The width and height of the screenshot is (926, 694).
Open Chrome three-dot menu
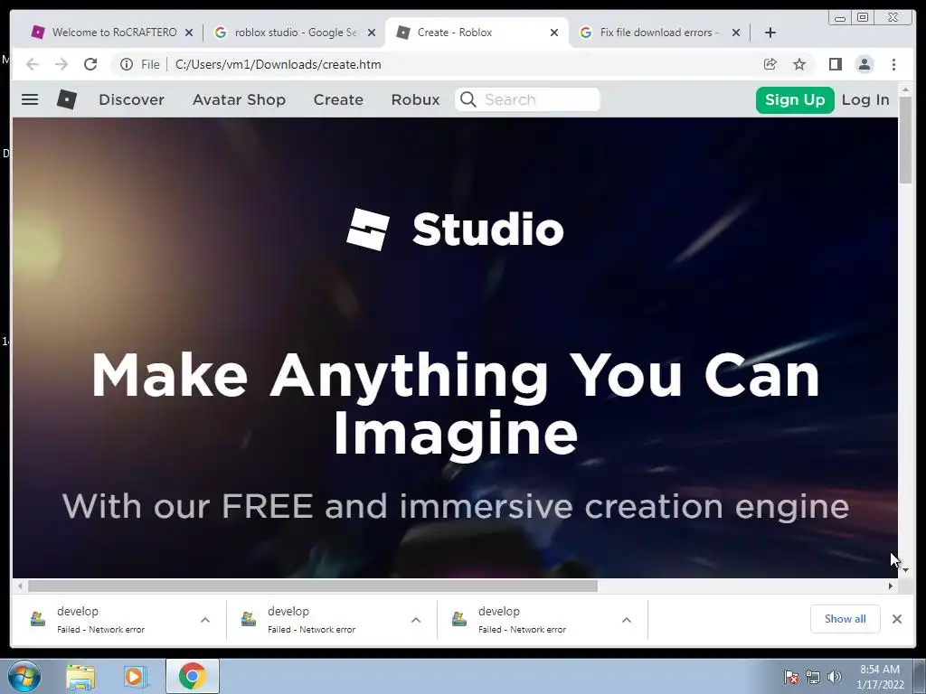(893, 64)
